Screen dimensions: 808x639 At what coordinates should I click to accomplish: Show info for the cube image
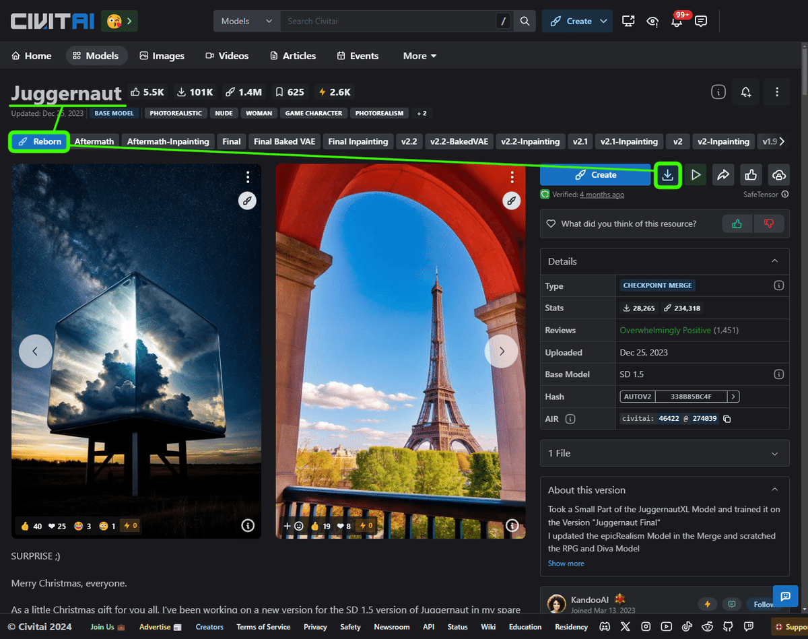point(248,525)
